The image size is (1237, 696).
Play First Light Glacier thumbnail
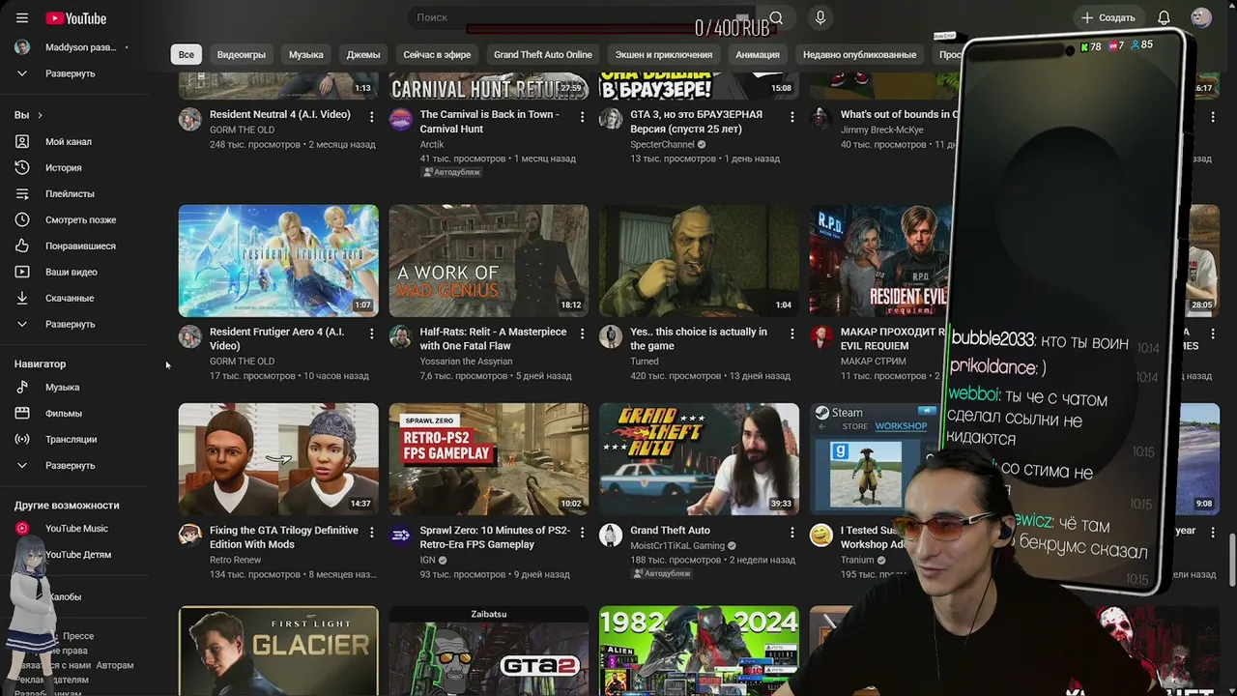click(278, 651)
